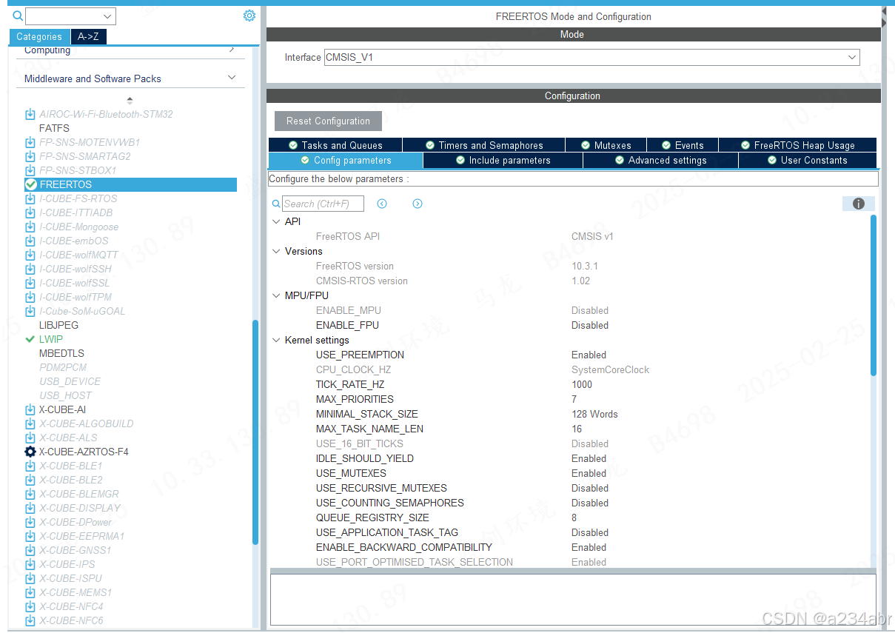Click the download icon next to X-CUBE-ALGOBUILD
The image size is (895, 633).
(30, 423)
